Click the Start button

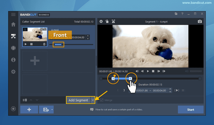coord(191,110)
